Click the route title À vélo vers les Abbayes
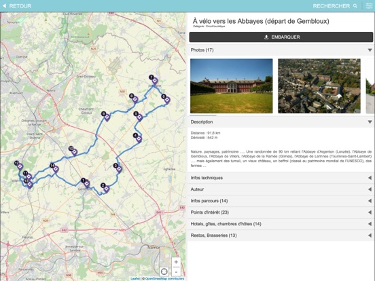 pos(261,21)
